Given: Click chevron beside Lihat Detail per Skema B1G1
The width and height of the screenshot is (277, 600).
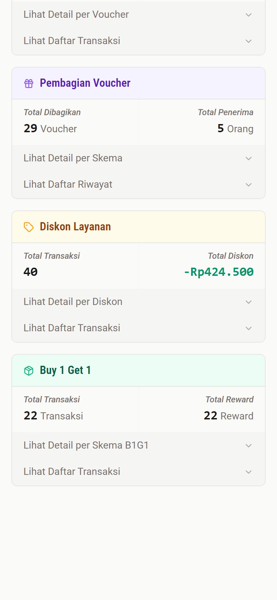Looking at the screenshot, I should pos(249,446).
